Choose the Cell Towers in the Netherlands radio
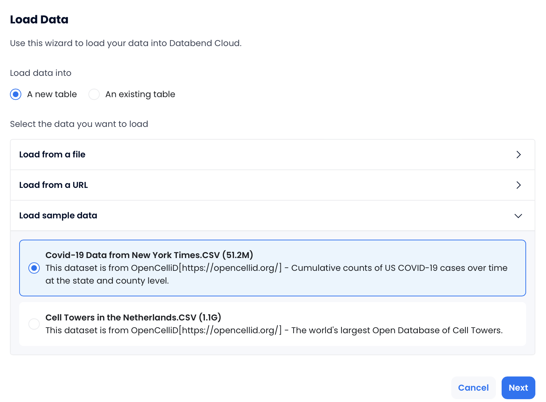The height and width of the screenshot is (402, 546). click(34, 324)
